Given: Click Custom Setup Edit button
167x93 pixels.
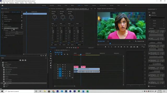Looking at the screenshot, I should pos(17,32).
